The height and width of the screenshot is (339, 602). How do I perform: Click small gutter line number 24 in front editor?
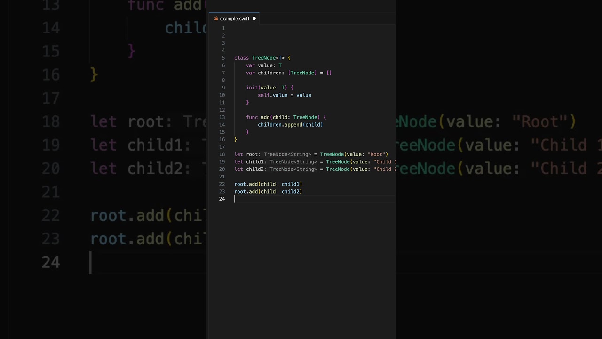[x=222, y=199]
